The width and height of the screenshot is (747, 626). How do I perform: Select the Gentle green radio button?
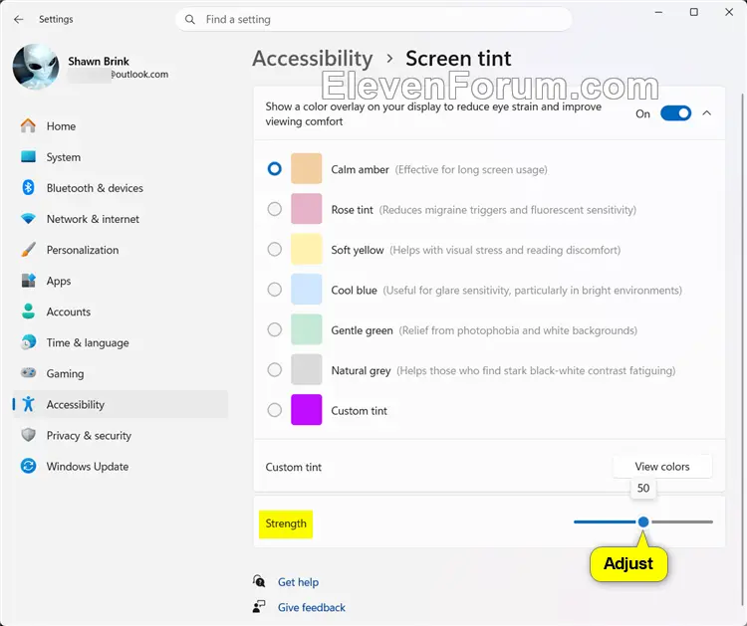click(275, 329)
